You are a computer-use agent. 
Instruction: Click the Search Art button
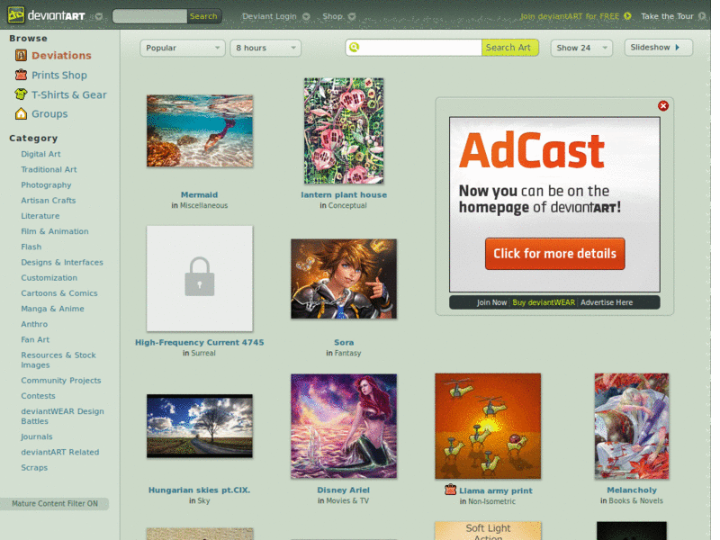coord(509,48)
